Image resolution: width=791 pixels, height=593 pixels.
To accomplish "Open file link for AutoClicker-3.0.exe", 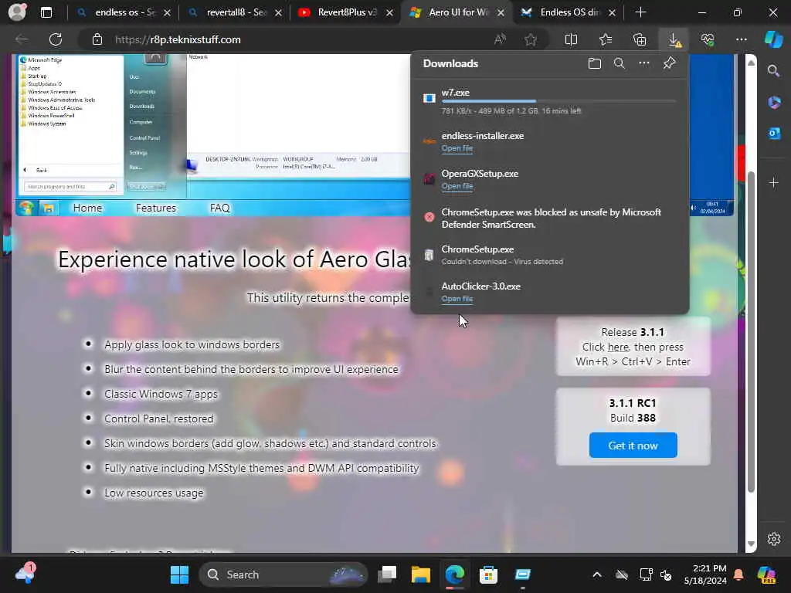I will 457,299.
